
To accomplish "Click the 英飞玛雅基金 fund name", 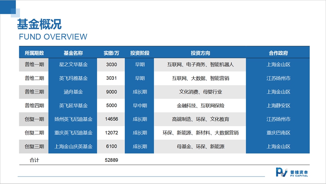I will pyautogui.click(x=73, y=78).
